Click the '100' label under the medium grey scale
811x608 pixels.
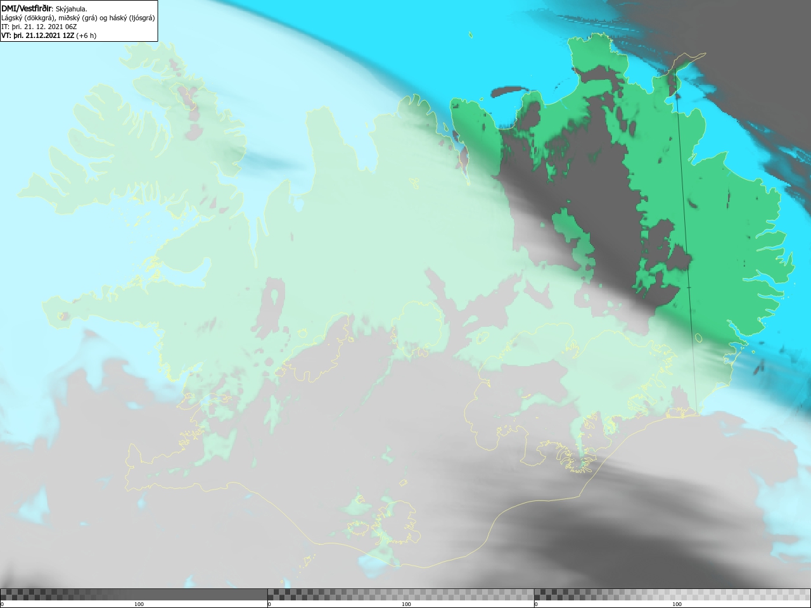click(406, 604)
